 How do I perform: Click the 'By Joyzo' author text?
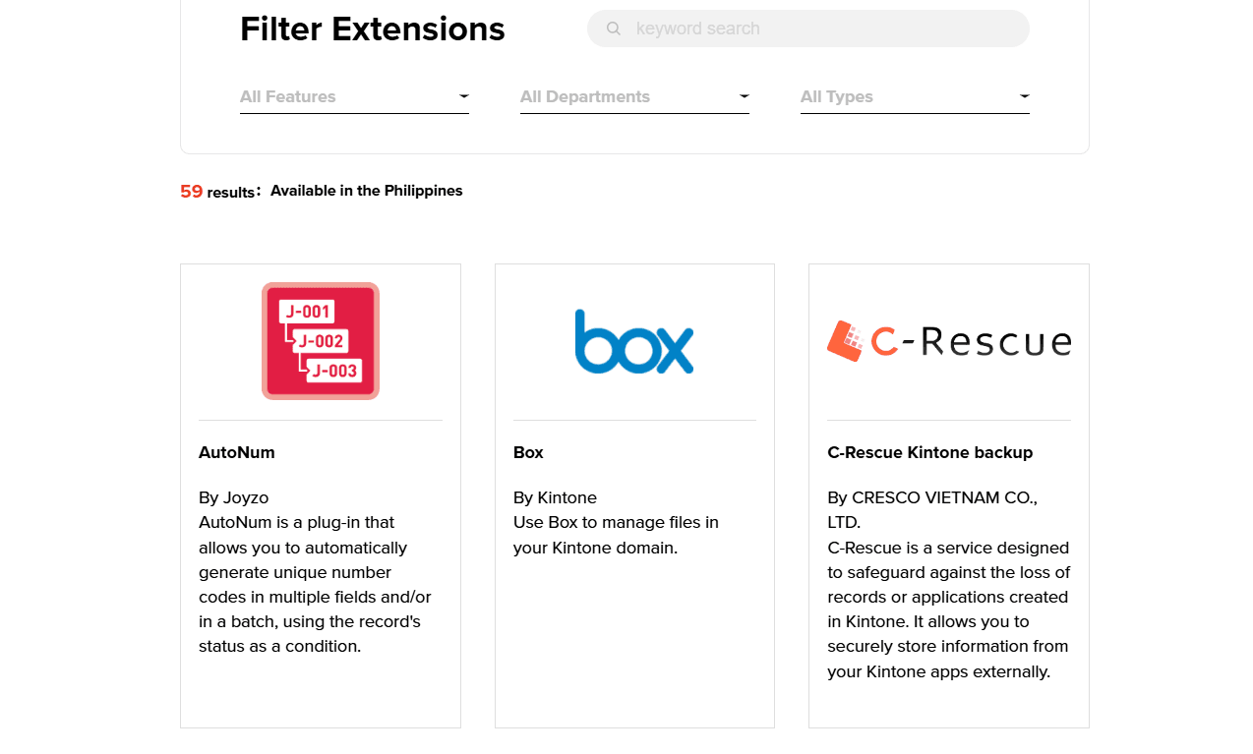click(234, 497)
